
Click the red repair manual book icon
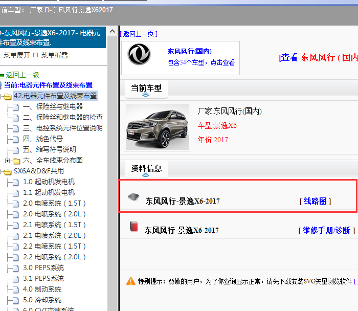click(x=134, y=226)
